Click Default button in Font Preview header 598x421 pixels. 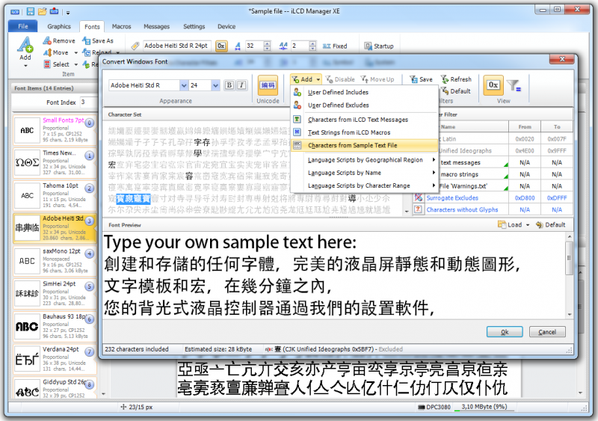(x=550, y=225)
